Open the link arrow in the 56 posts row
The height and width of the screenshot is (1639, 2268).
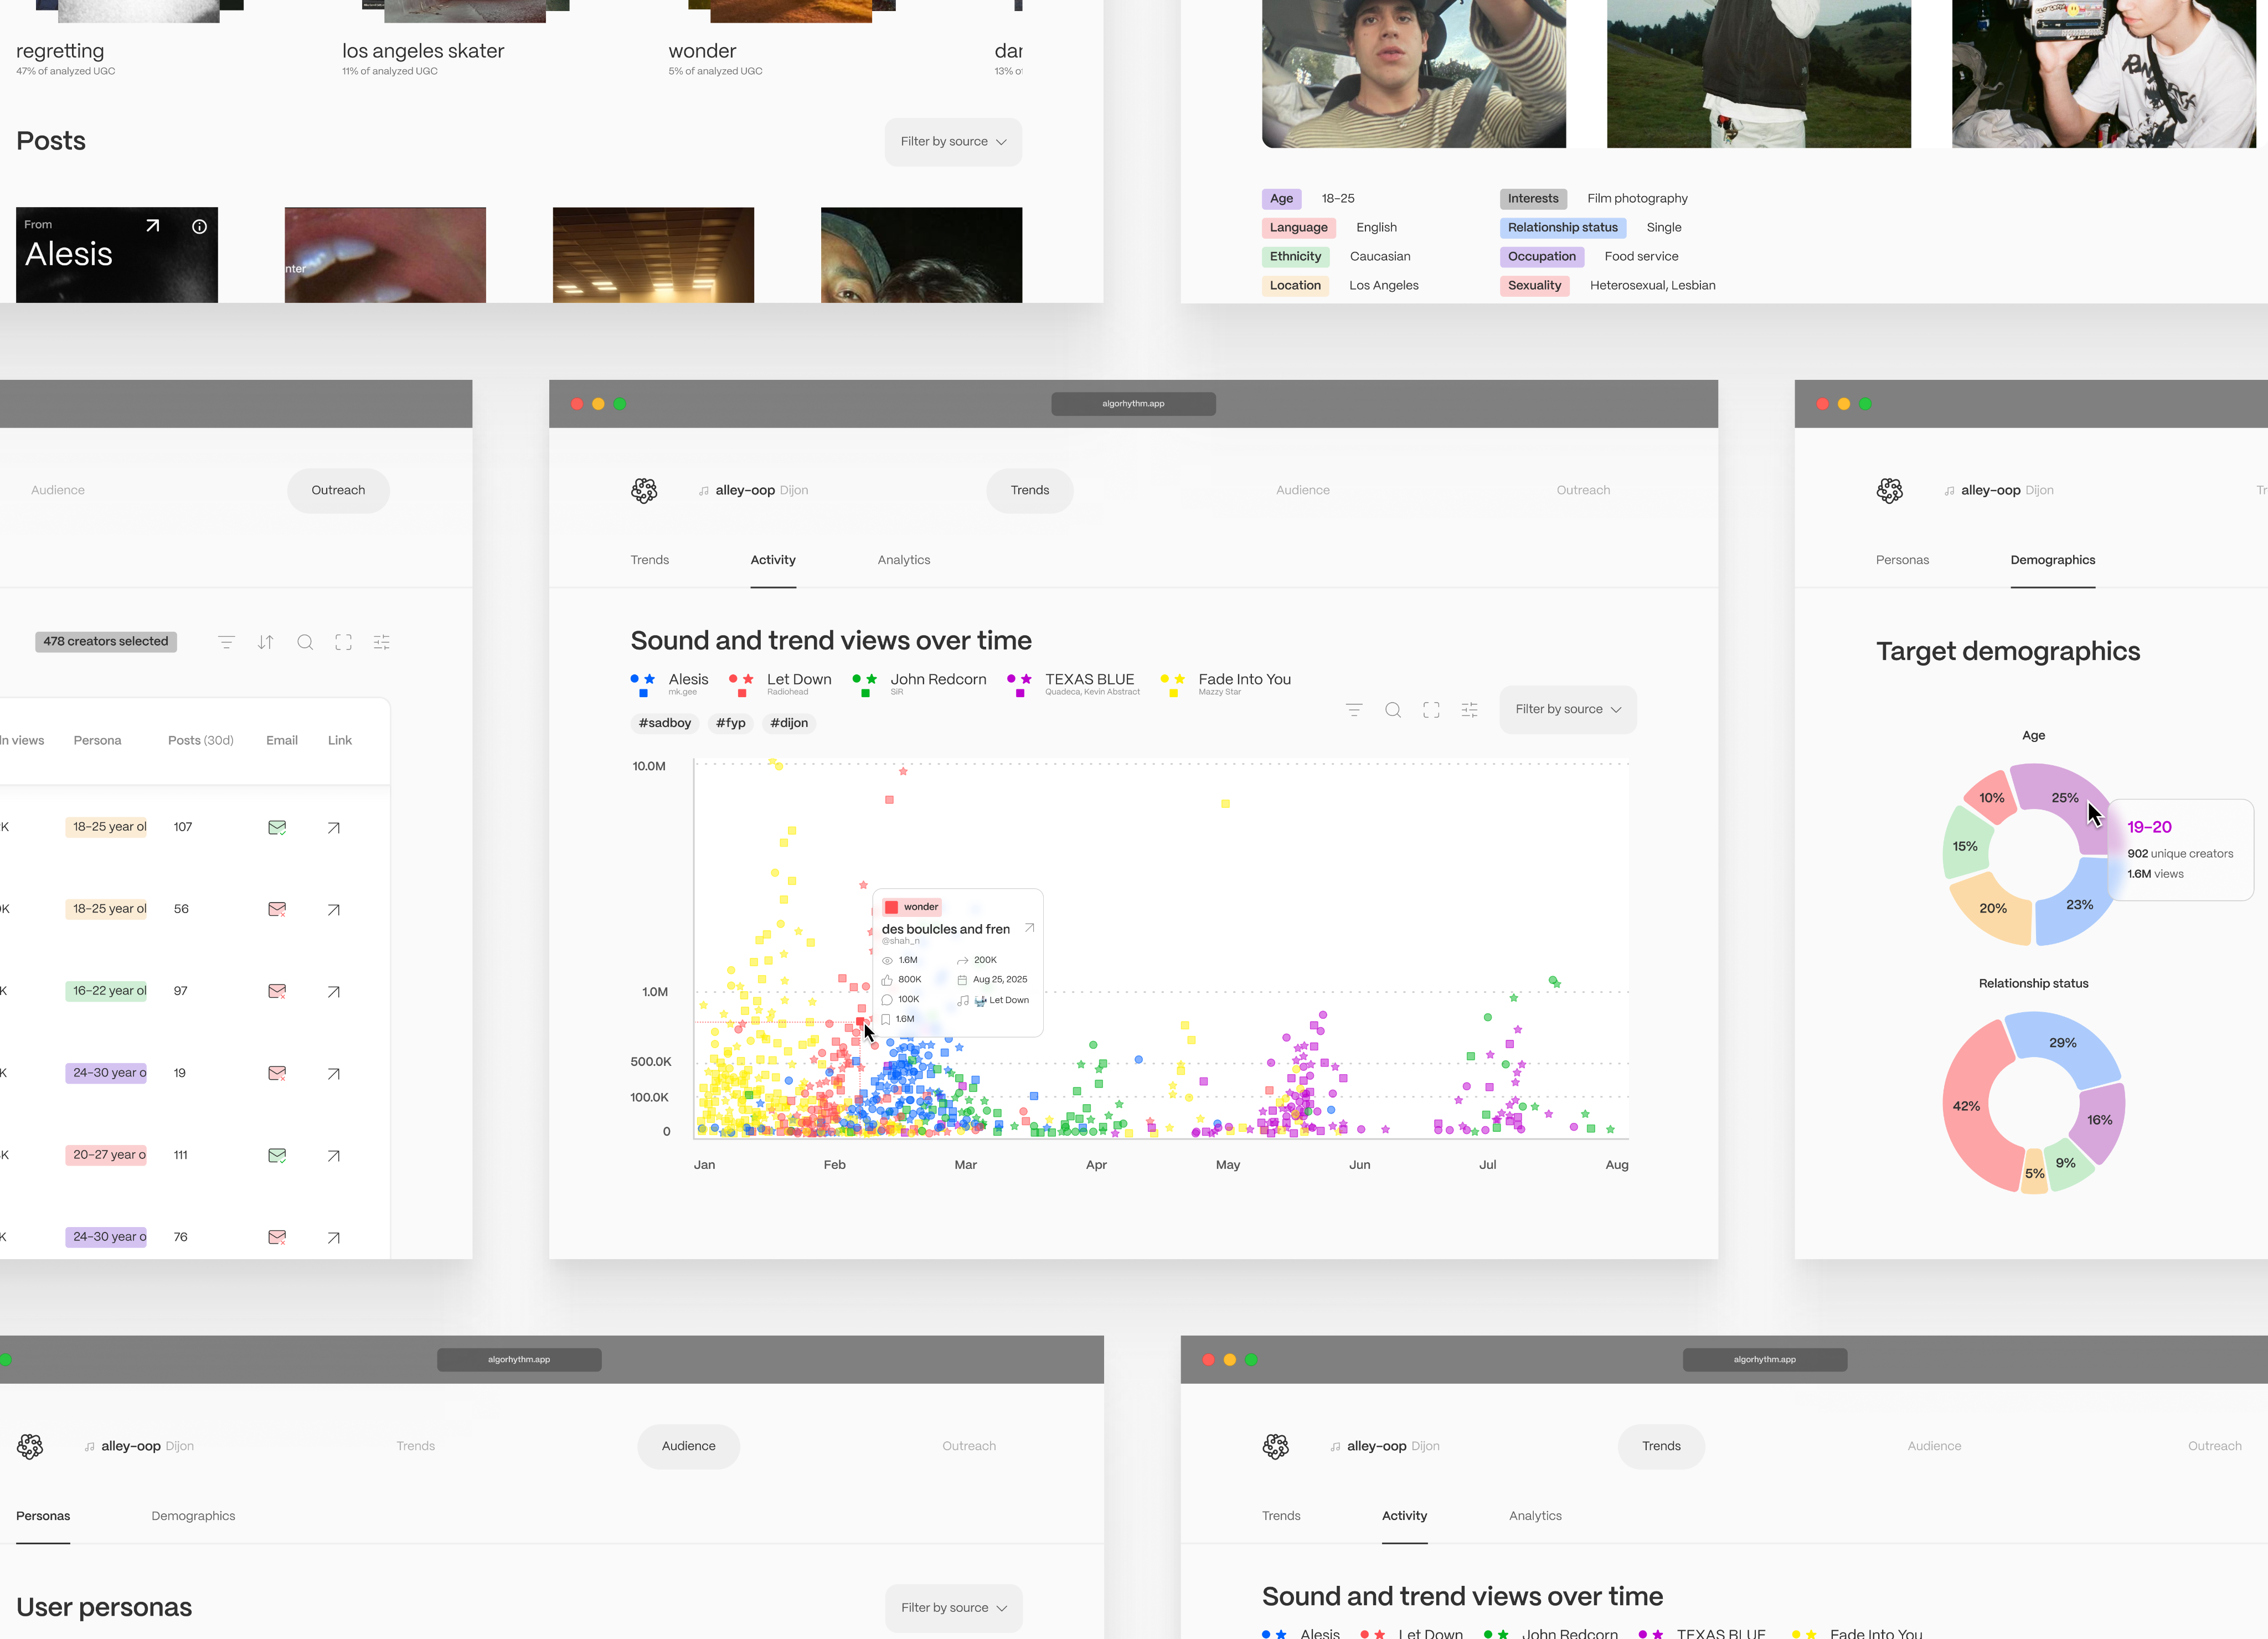334,910
